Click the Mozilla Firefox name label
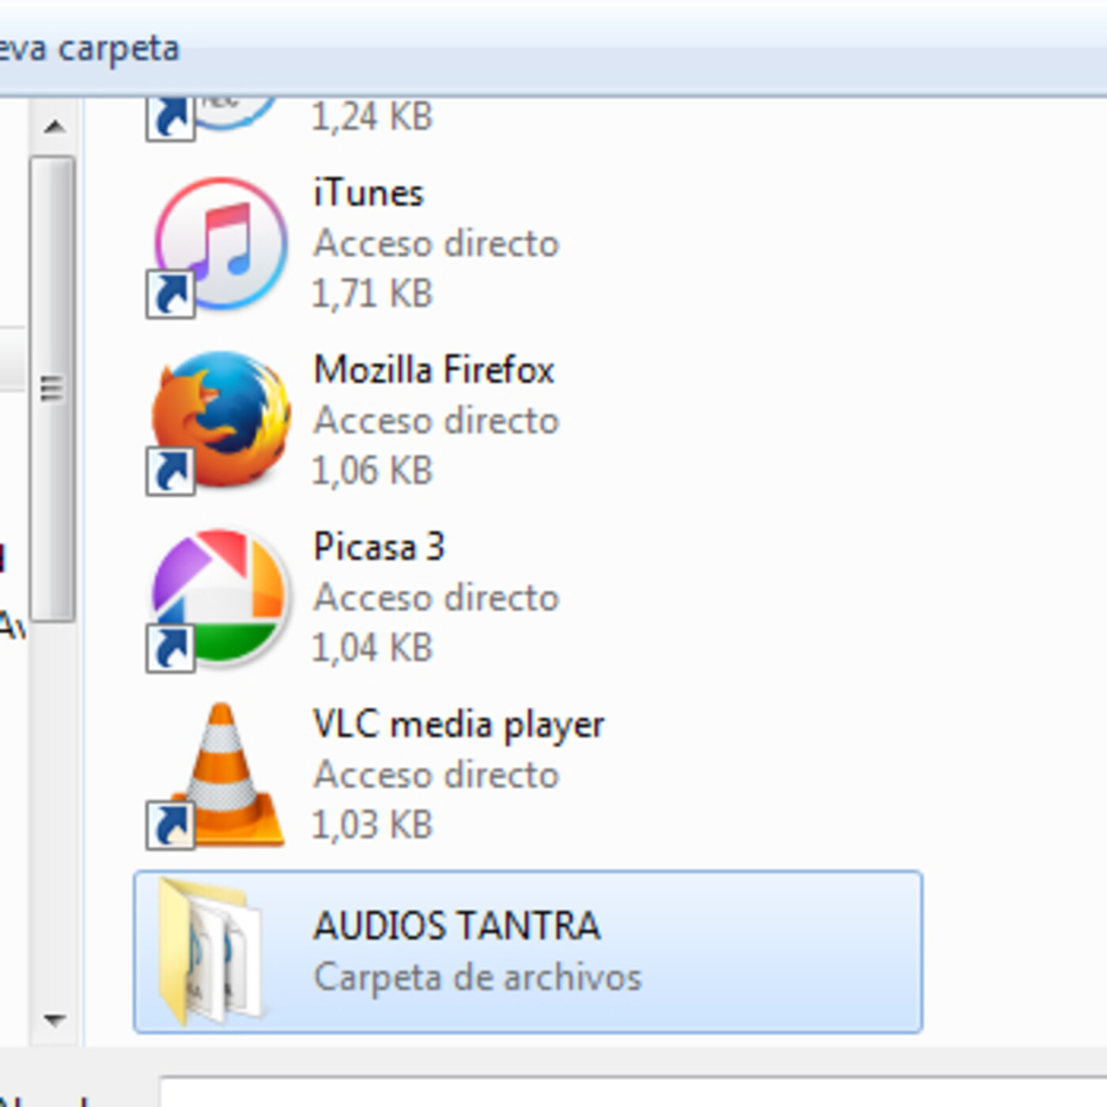This screenshot has height=1107, width=1107. pyautogui.click(x=434, y=370)
